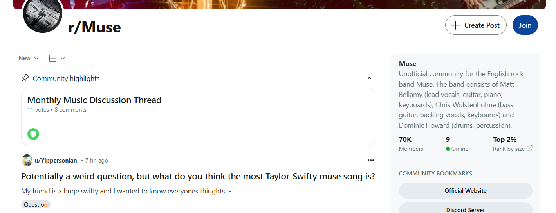The height and width of the screenshot is (213, 556).
Task: Filter by the Question flair tag
Action: click(x=36, y=204)
